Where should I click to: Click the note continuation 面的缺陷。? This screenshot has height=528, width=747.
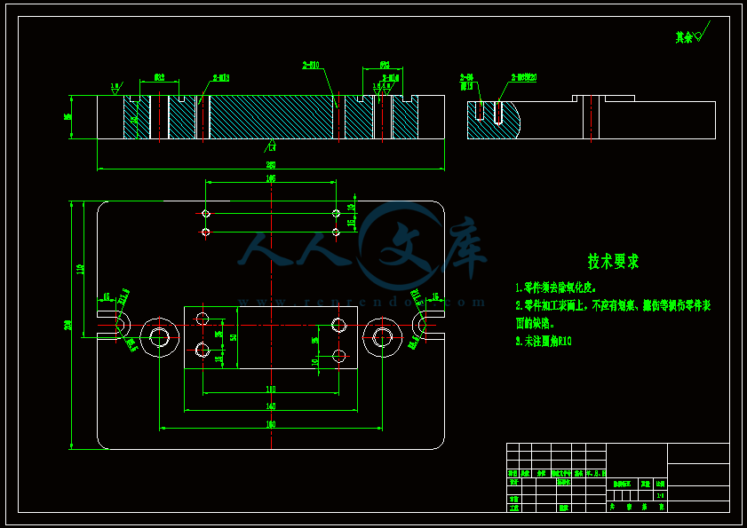(x=535, y=324)
